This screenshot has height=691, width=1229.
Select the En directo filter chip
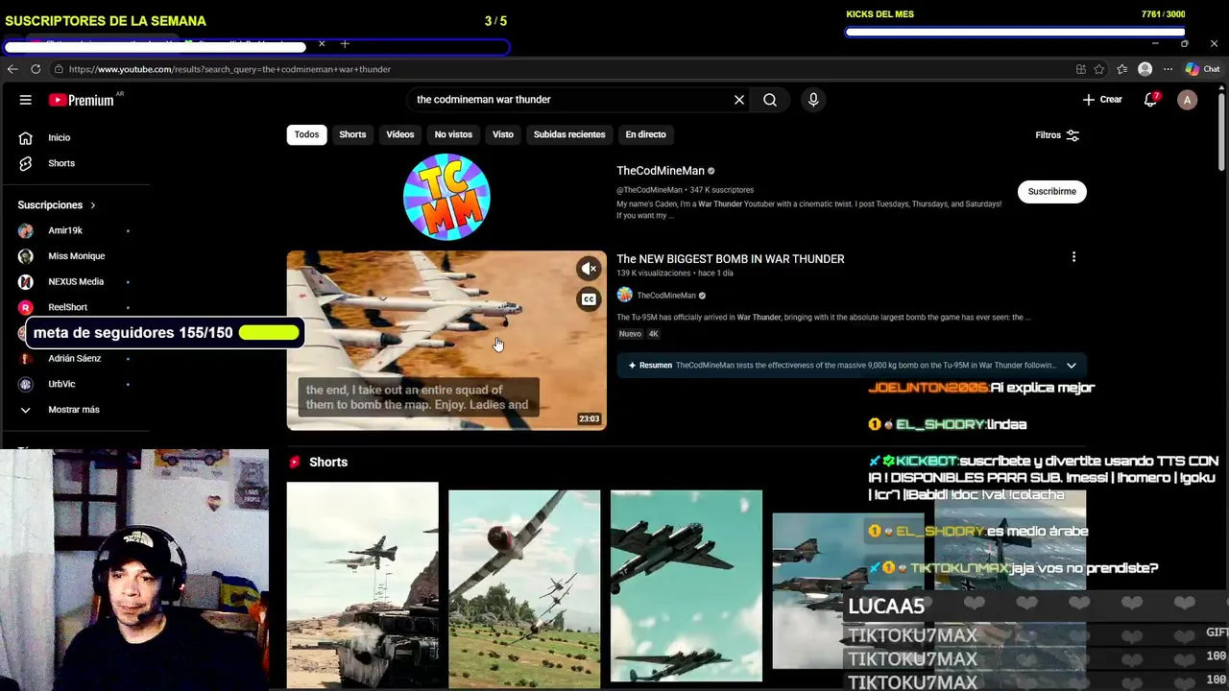(645, 134)
